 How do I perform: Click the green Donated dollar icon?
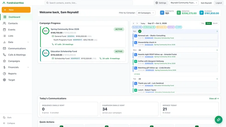tap(179, 13)
